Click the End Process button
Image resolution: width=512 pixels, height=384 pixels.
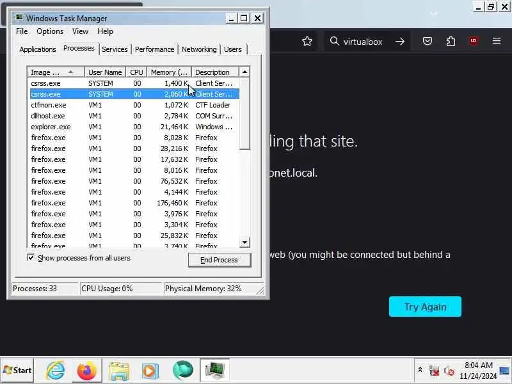tap(220, 260)
